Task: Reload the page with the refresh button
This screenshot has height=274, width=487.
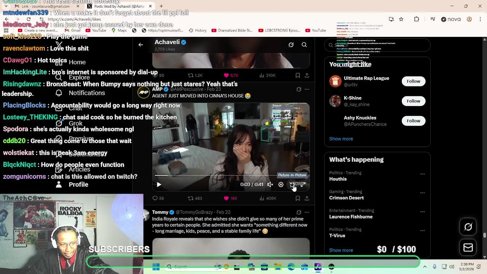Action: [x=29, y=19]
